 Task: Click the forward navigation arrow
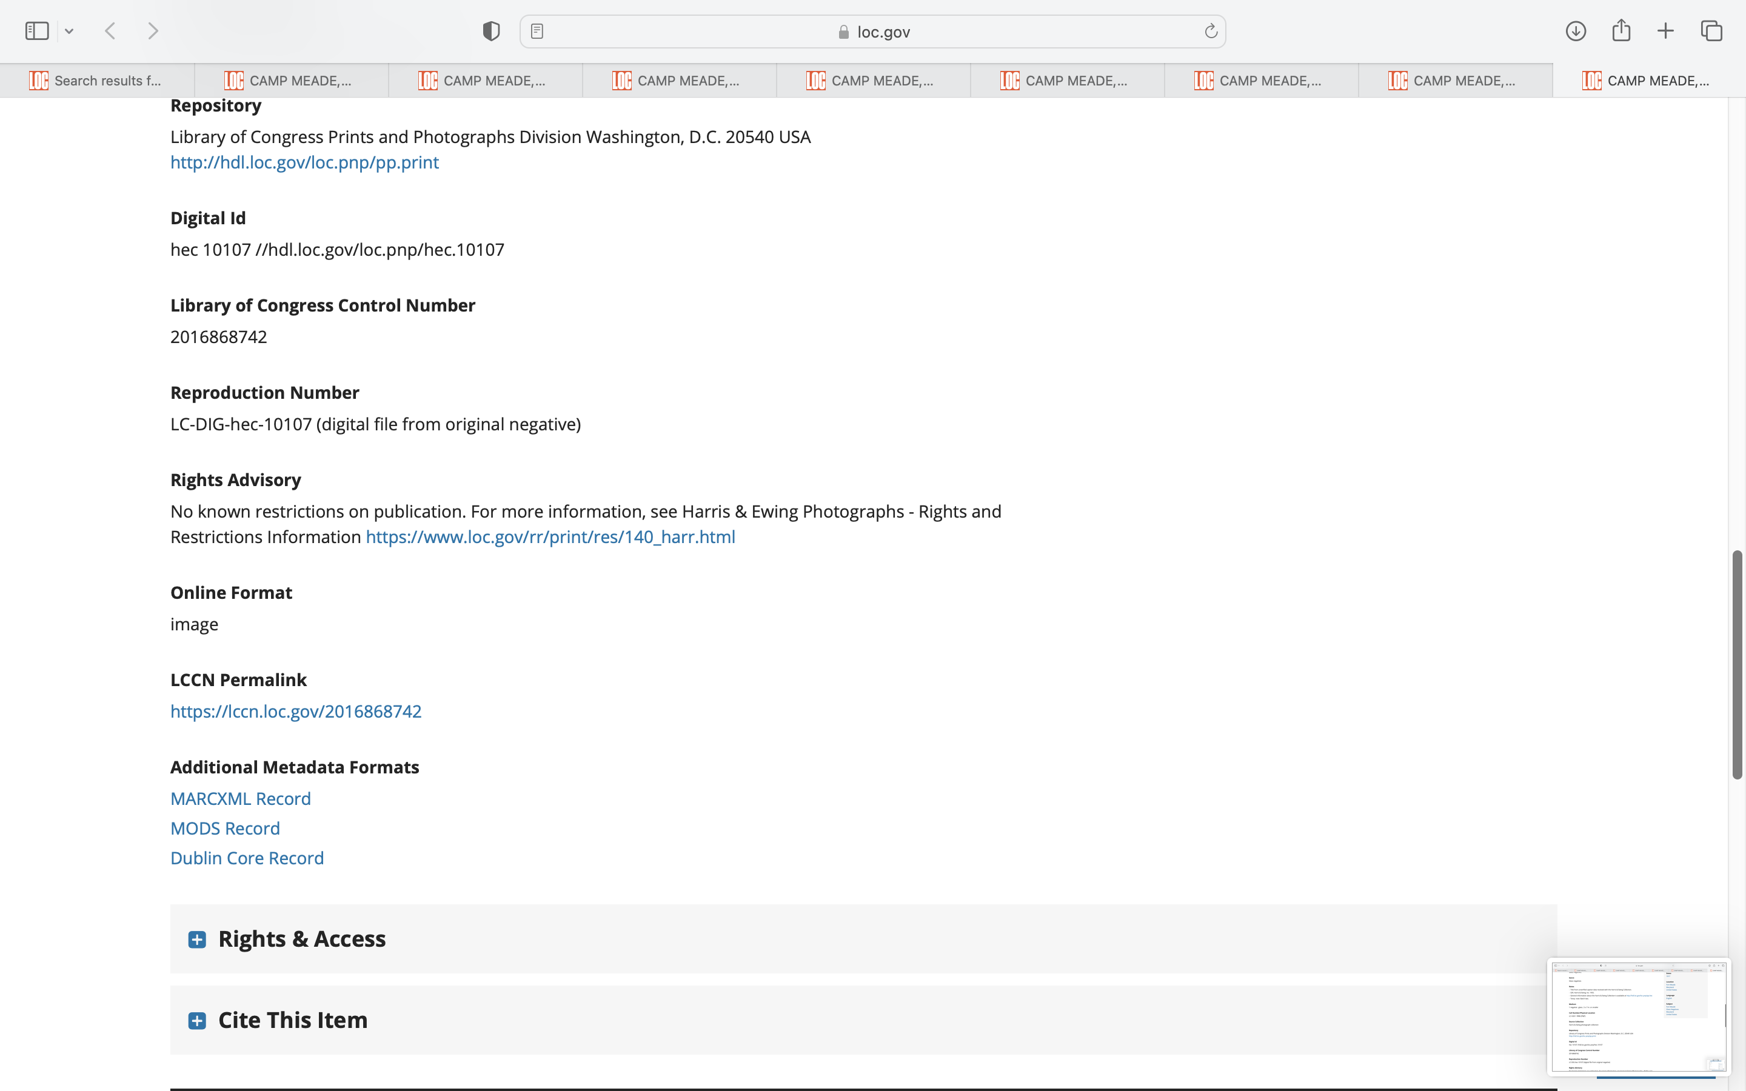pyautogui.click(x=153, y=31)
